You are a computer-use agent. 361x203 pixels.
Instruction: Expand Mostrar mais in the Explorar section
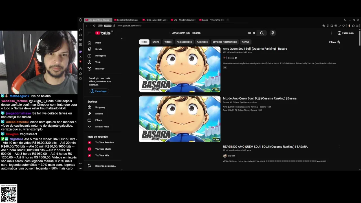tap(102, 127)
